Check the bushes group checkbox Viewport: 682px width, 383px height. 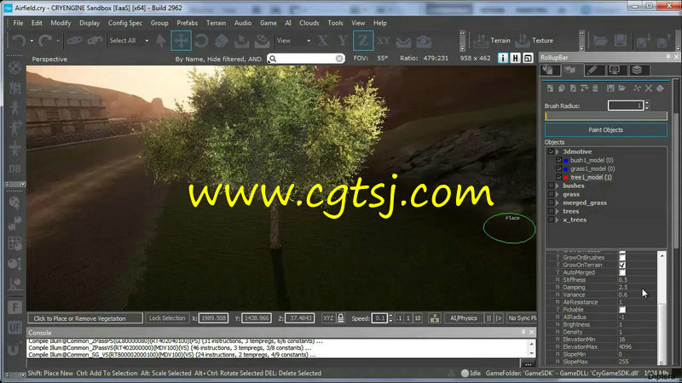[x=551, y=186]
